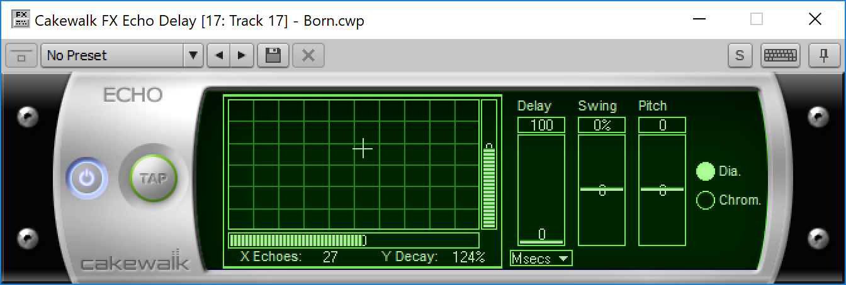
Task: Click the Y Decay value 124%
Action: 469,257
